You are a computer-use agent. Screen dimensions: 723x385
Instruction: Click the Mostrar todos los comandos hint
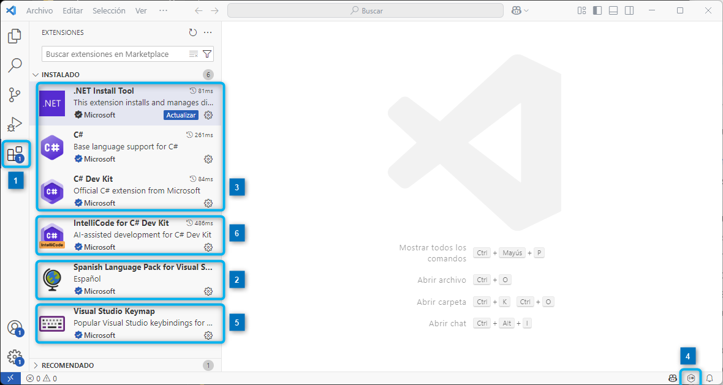click(x=472, y=253)
